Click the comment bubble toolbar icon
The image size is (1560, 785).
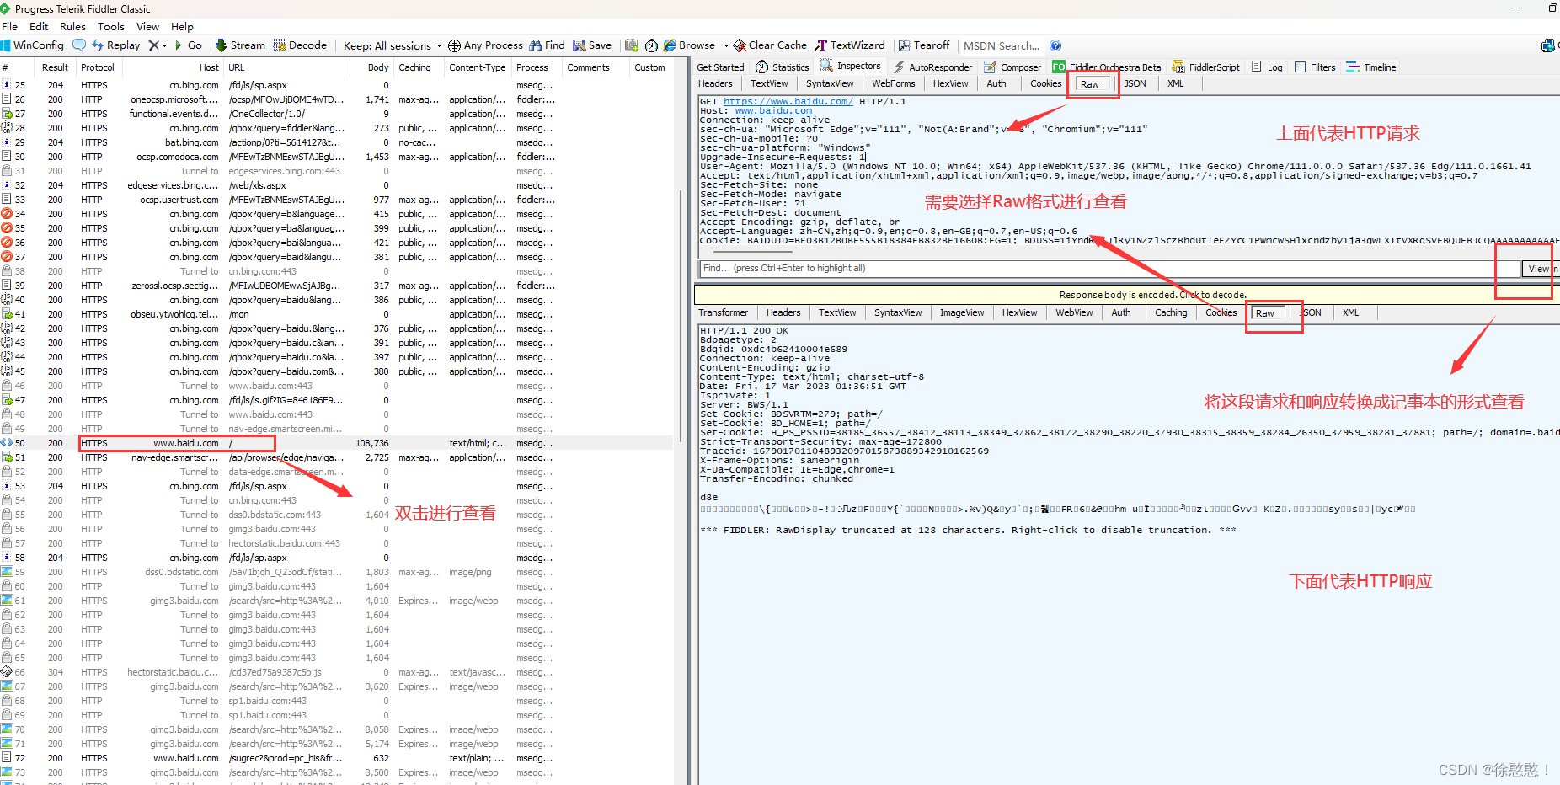[x=79, y=45]
